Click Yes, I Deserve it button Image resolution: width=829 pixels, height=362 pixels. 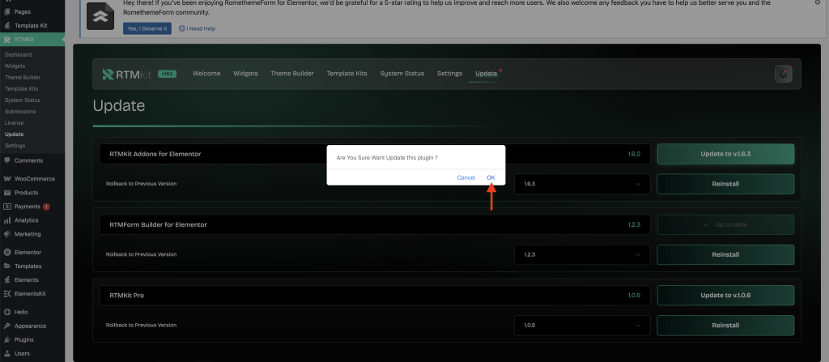pyautogui.click(x=147, y=28)
